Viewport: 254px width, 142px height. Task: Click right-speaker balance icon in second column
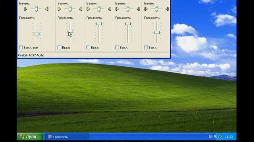tap(81, 9)
